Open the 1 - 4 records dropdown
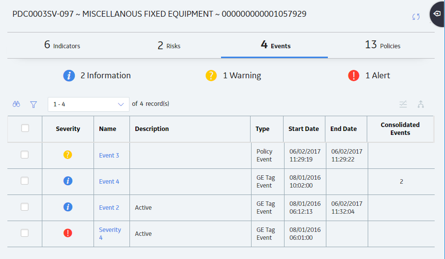This screenshot has width=445, height=259. coord(89,104)
